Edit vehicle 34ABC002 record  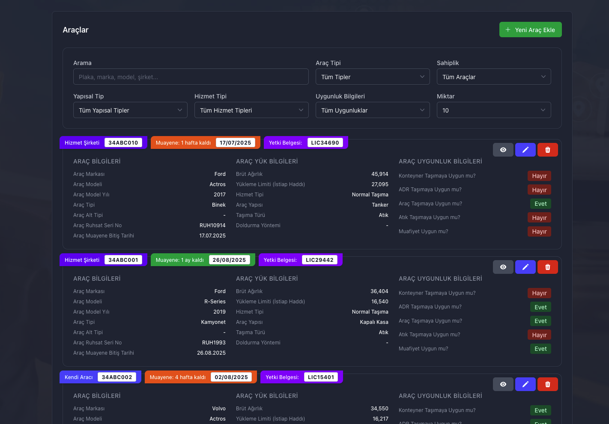point(525,384)
